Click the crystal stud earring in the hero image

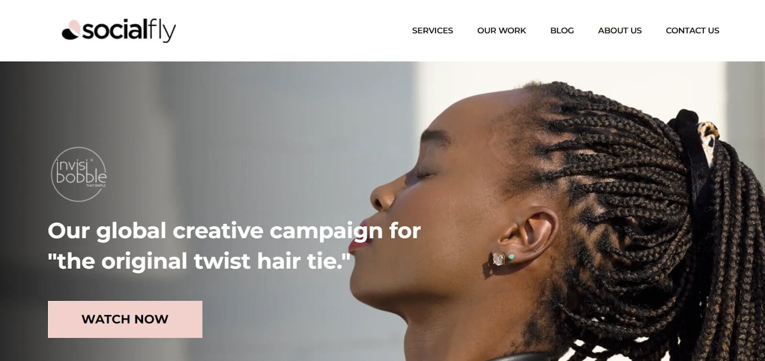[x=499, y=259]
